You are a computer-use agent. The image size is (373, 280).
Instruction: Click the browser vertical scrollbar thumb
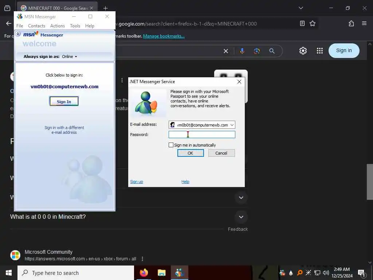point(370,182)
